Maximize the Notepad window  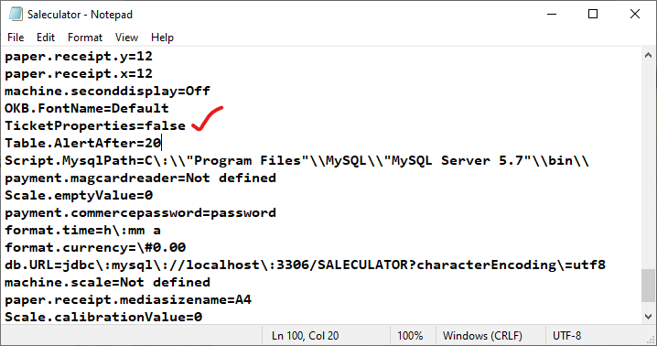tap(593, 14)
